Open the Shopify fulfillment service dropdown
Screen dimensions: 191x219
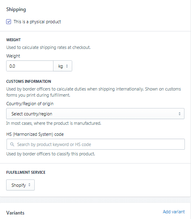[x=20, y=185]
